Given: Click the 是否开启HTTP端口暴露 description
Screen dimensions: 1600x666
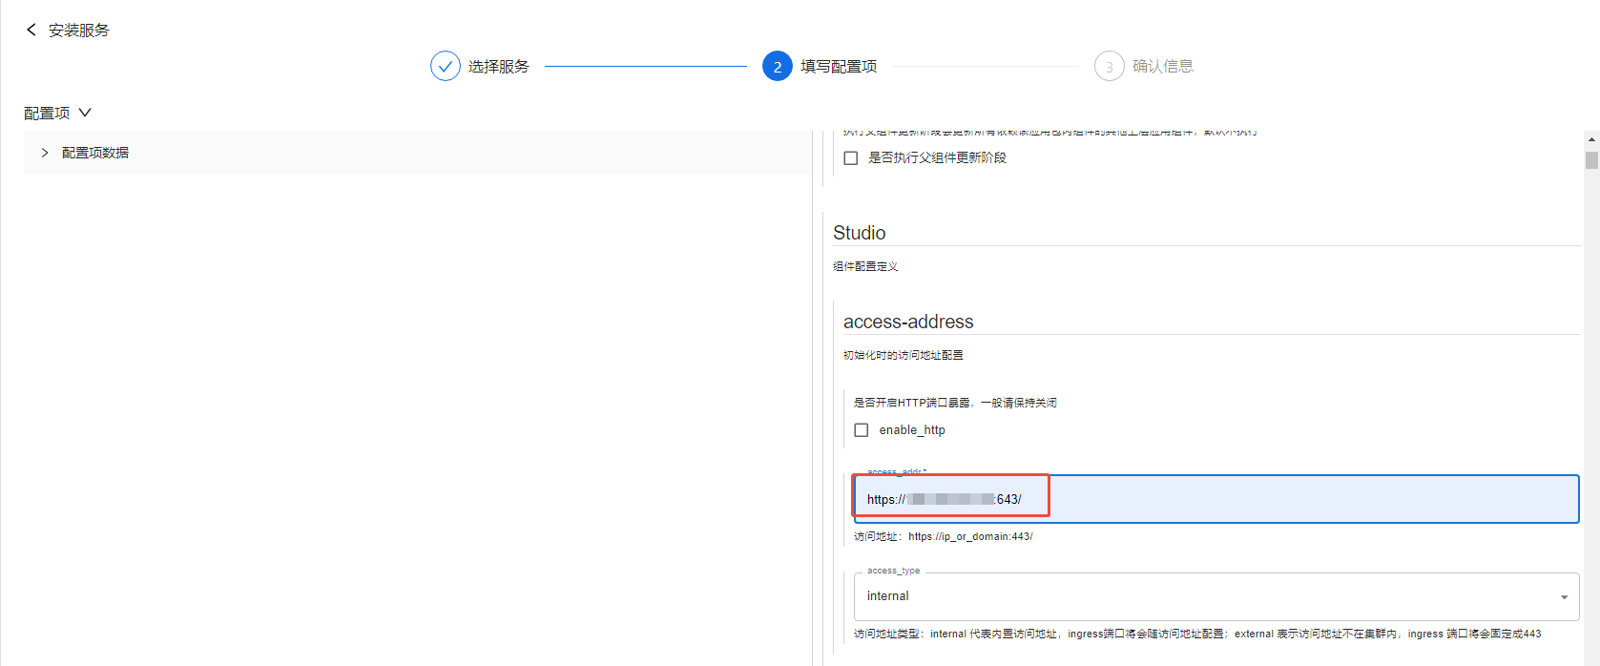Looking at the screenshot, I should pos(955,403).
